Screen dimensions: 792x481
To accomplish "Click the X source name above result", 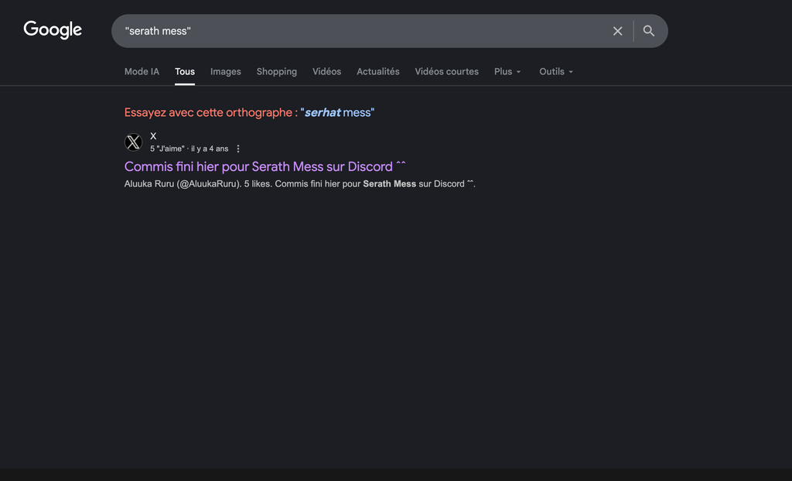I will [153, 136].
